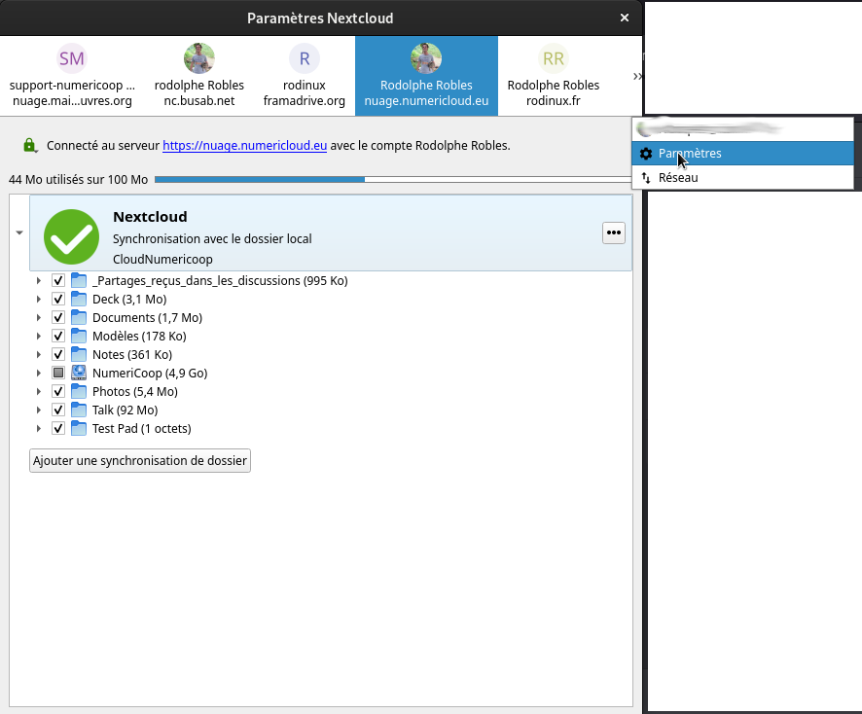The height and width of the screenshot is (714, 862).
Task: Click the Talk folder icon
Action: [79, 411]
